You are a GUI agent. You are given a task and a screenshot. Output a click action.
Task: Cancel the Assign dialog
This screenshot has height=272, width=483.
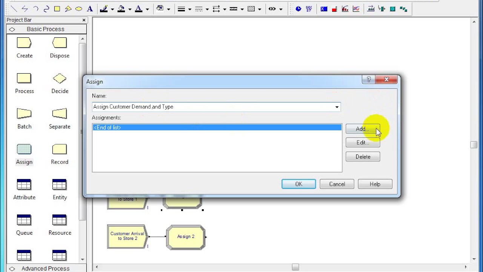click(x=337, y=184)
